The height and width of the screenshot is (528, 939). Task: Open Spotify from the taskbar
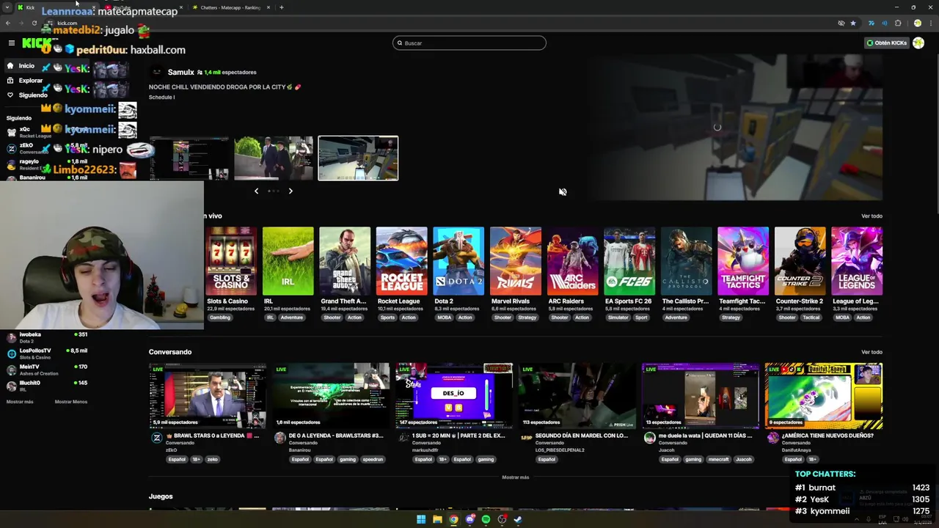[486, 519]
